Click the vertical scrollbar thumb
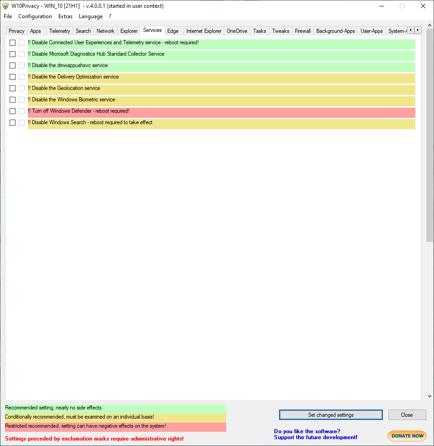The height and width of the screenshot is (446, 434). pos(429,136)
